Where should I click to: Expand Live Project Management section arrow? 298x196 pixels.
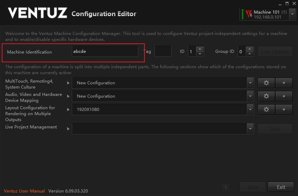(68, 129)
